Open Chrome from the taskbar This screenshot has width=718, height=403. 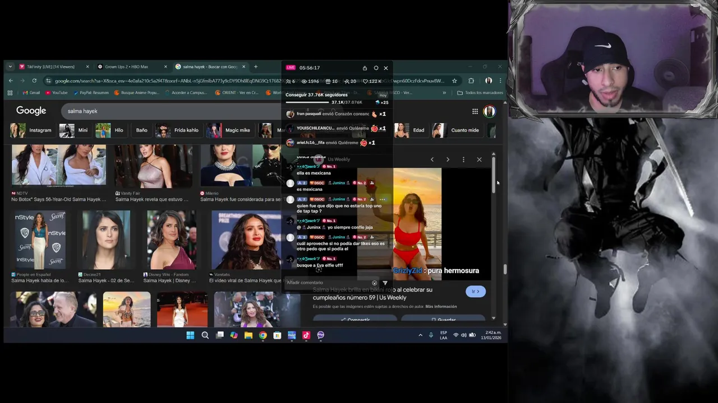click(263, 335)
